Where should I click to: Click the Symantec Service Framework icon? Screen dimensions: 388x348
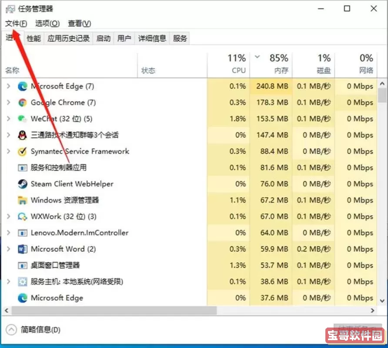[x=23, y=151]
